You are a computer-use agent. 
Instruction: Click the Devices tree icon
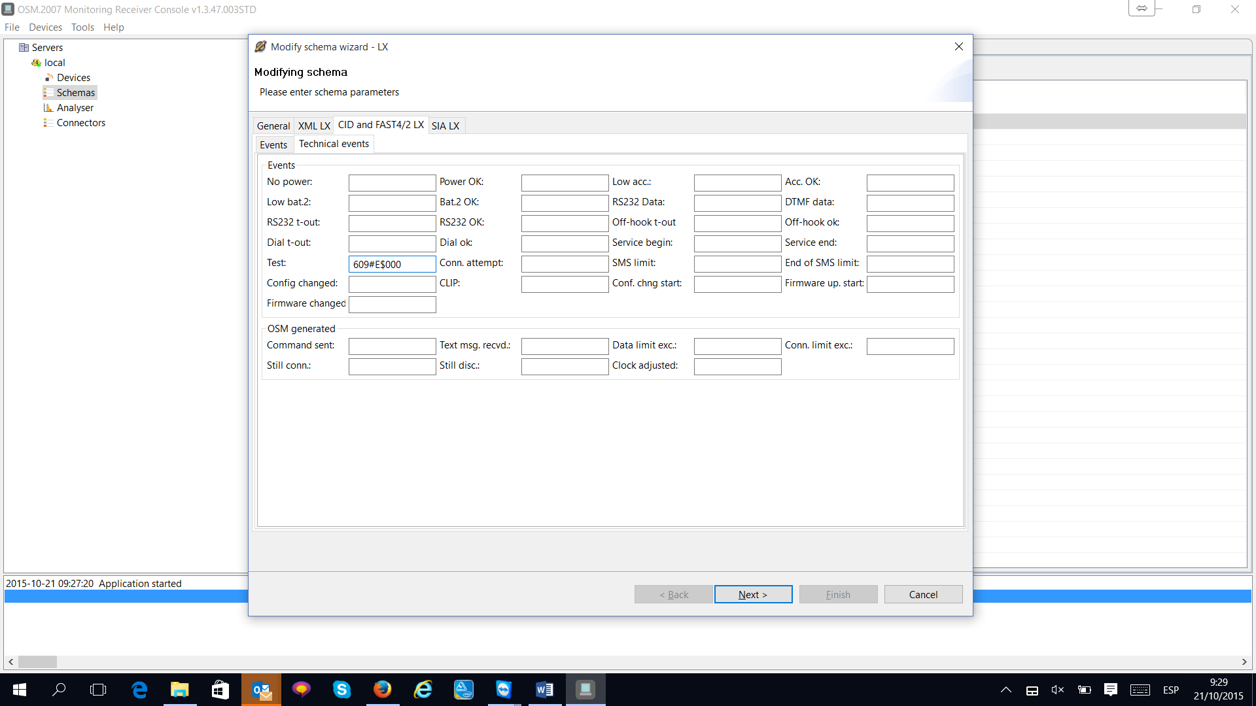click(49, 78)
